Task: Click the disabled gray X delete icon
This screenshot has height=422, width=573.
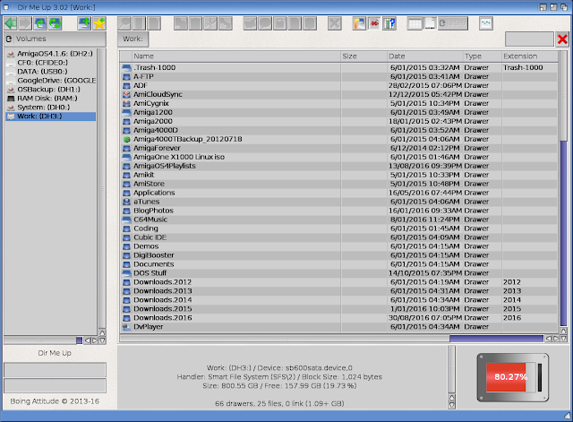Action: coord(334,23)
